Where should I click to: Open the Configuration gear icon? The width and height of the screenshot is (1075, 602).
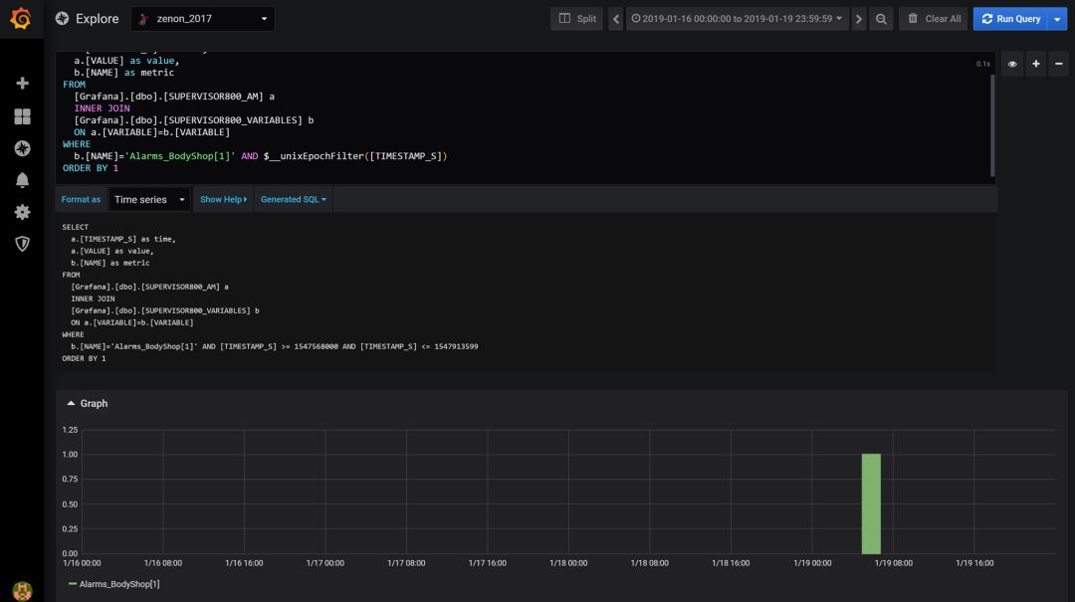pyautogui.click(x=22, y=212)
